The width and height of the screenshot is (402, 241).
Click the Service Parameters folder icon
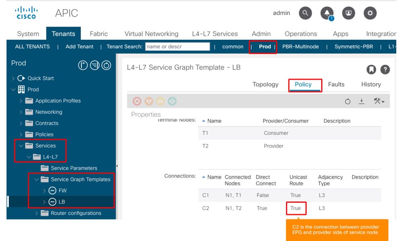(45, 168)
